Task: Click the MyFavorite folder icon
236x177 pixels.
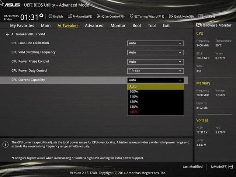Action: point(70,16)
